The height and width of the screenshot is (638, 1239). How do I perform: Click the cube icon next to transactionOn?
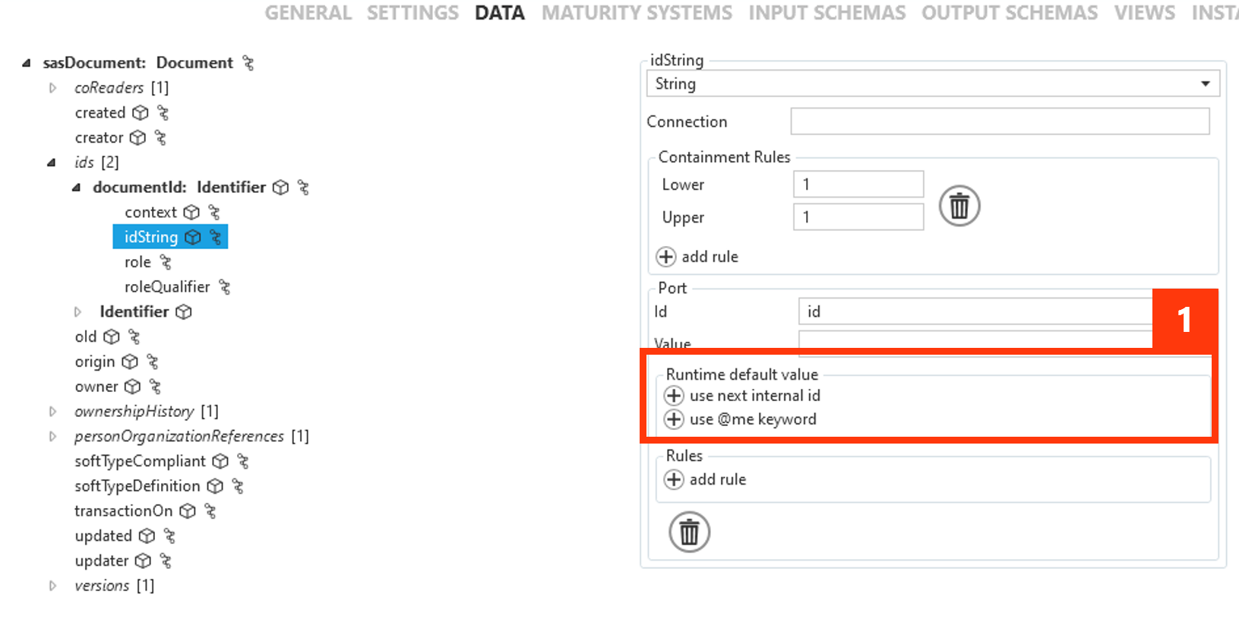click(188, 512)
